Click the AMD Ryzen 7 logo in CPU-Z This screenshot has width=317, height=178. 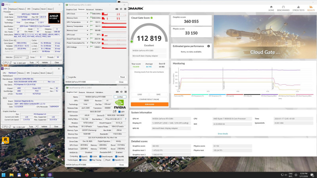[54, 18]
